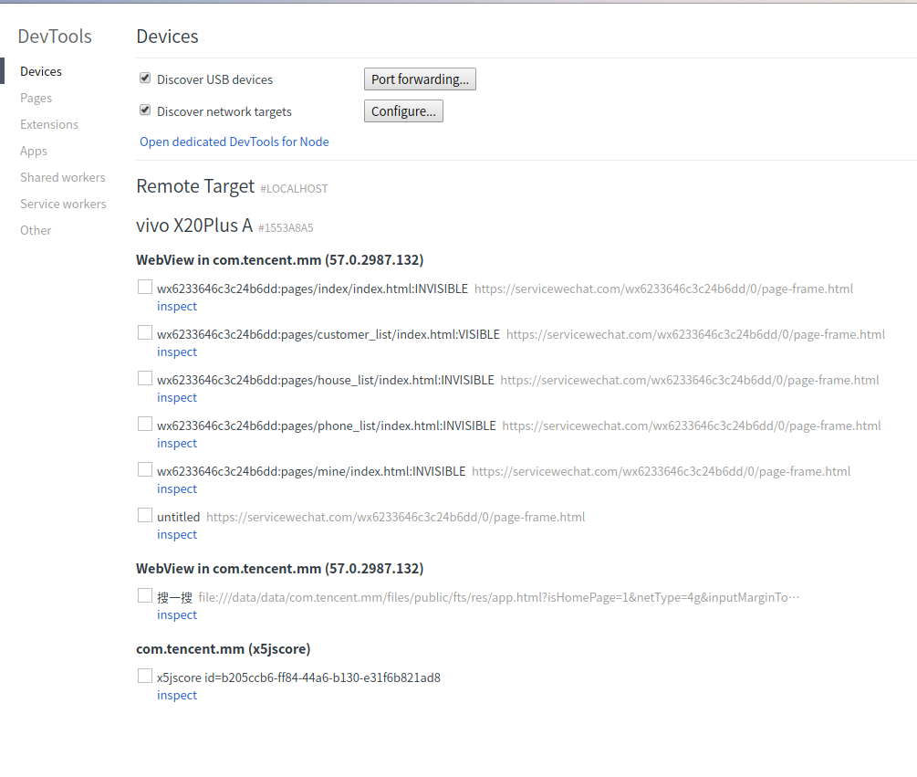Open Service workers section
The image size is (917, 777).
63,204
